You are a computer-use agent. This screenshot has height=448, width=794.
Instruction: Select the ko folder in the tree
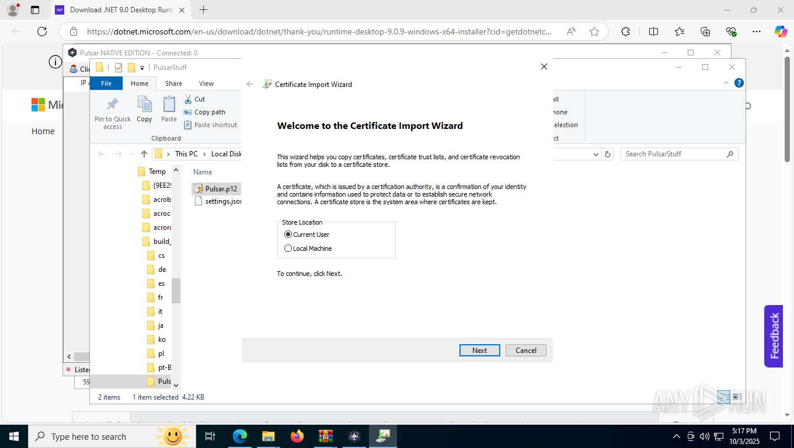tap(156, 339)
